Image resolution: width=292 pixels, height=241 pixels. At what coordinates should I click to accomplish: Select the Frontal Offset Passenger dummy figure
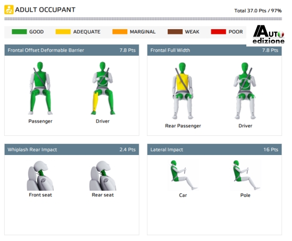pyautogui.click(x=40, y=88)
